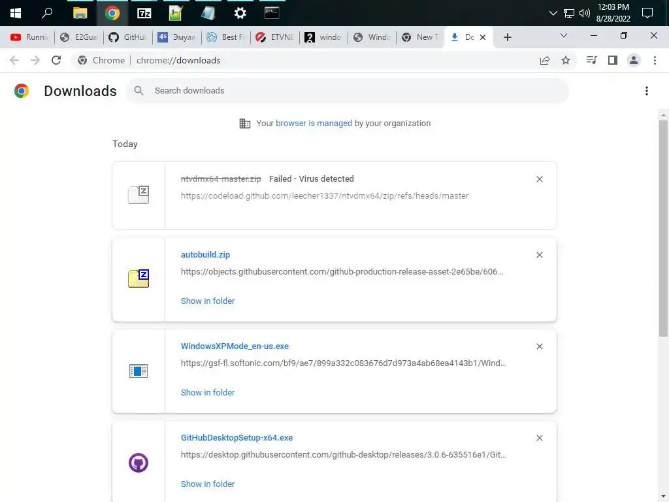Open the media control playlist icon
Image resolution: width=669 pixels, height=502 pixels.
pyautogui.click(x=591, y=60)
